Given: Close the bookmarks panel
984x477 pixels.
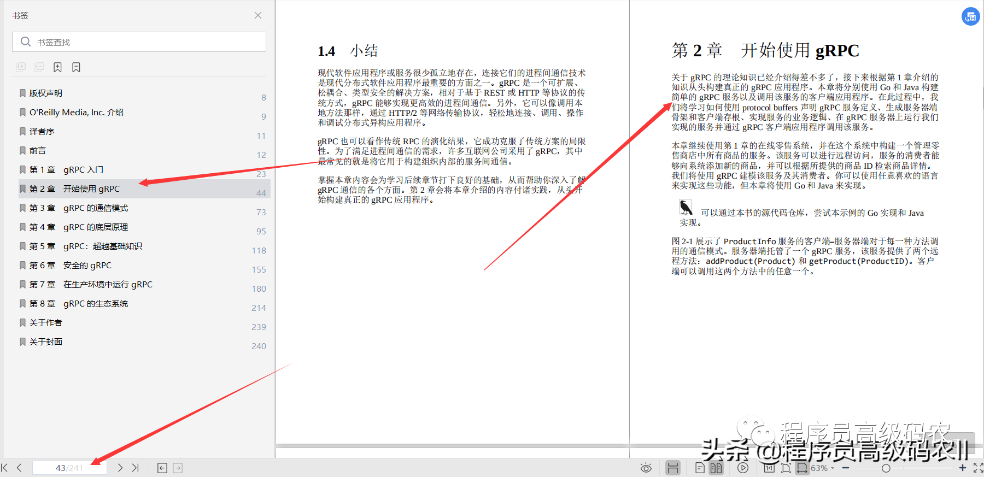Looking at the screenshot, I should coord(258,15).
